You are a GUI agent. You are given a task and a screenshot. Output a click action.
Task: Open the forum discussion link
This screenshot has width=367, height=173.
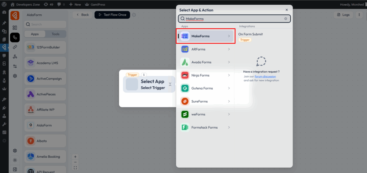tap(265, 76)
